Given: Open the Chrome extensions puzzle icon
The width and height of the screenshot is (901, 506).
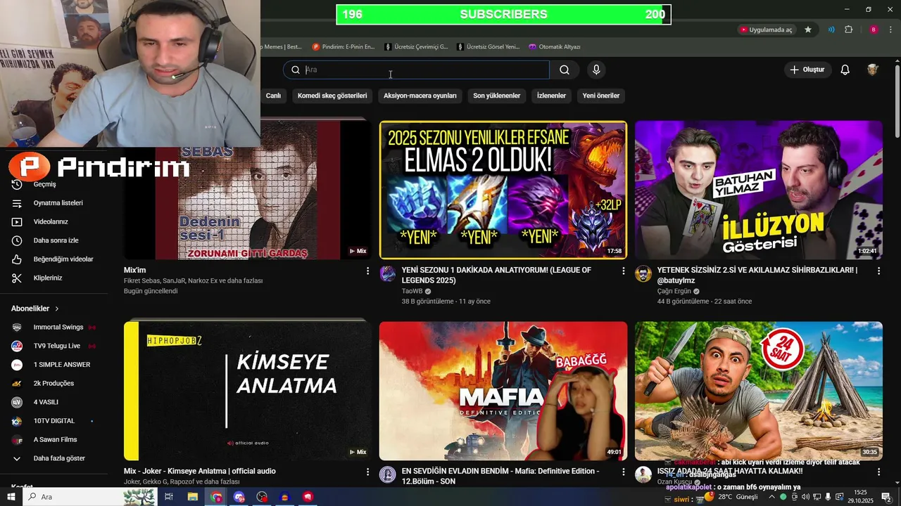Looking at the screenshot, I should [848, 30].
